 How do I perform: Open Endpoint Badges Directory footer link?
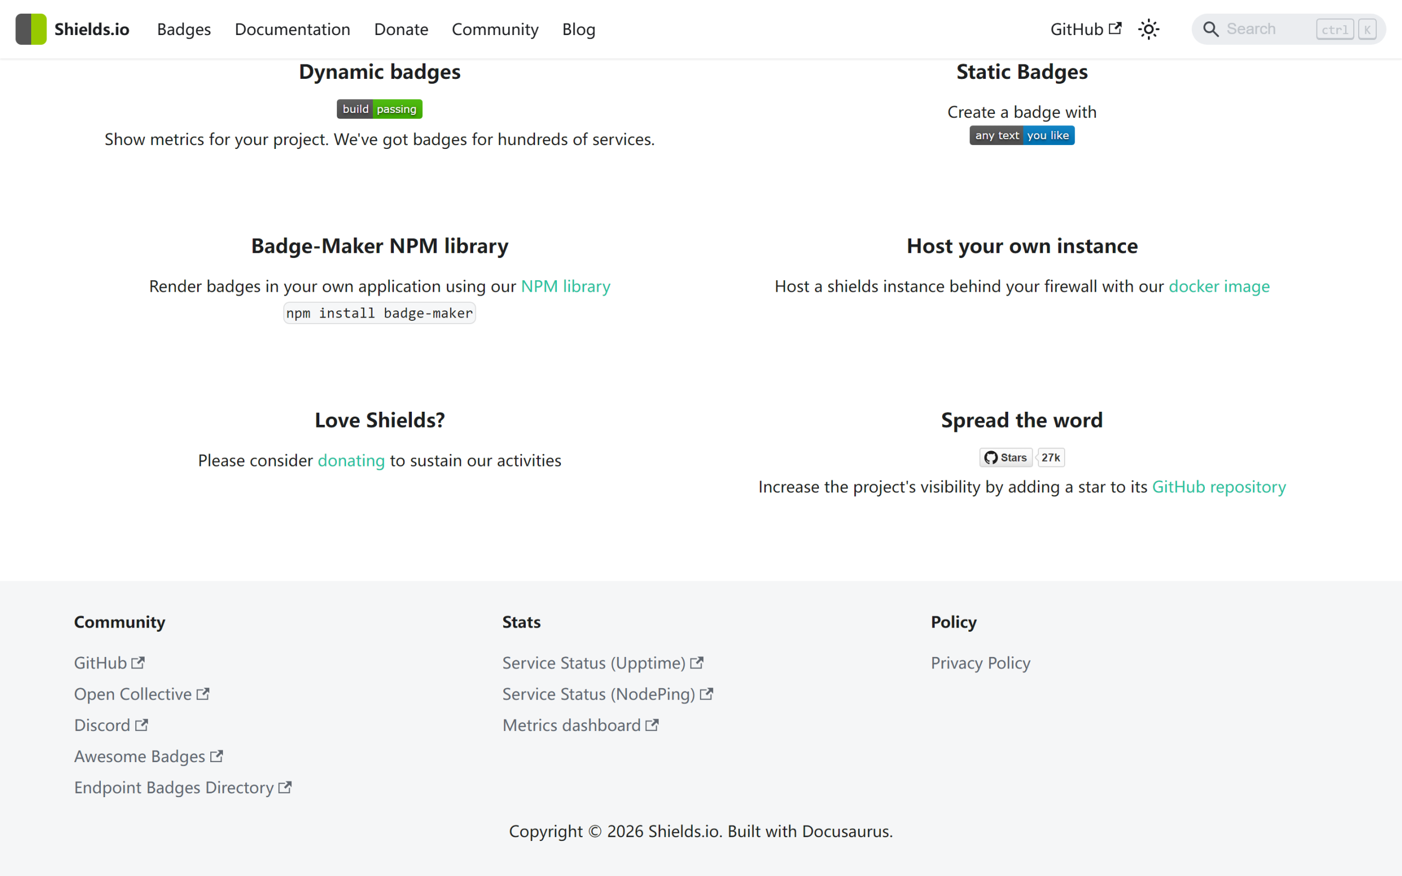[182, 788]
